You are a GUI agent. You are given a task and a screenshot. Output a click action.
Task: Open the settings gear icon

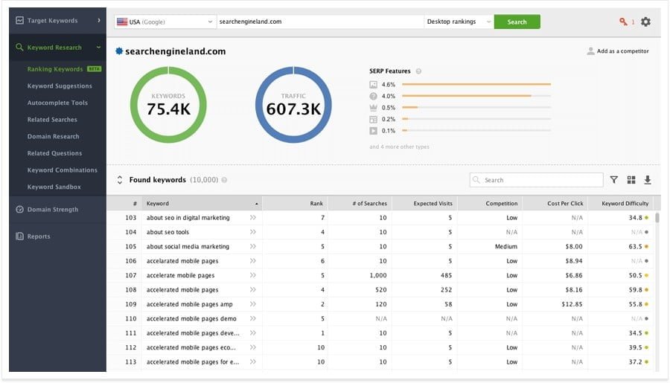645,22
